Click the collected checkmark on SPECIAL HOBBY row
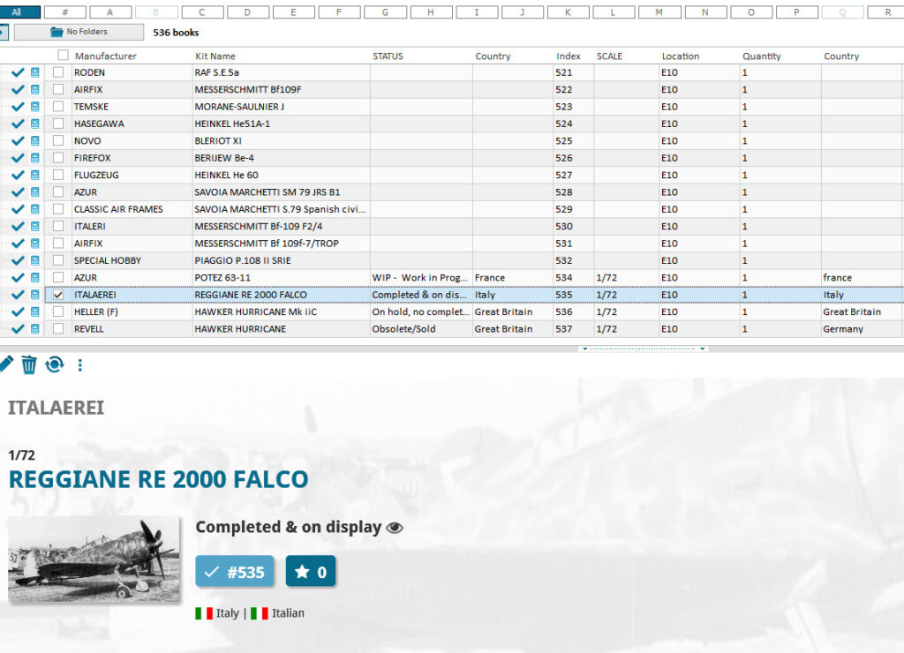 click(x=18, y=260)
